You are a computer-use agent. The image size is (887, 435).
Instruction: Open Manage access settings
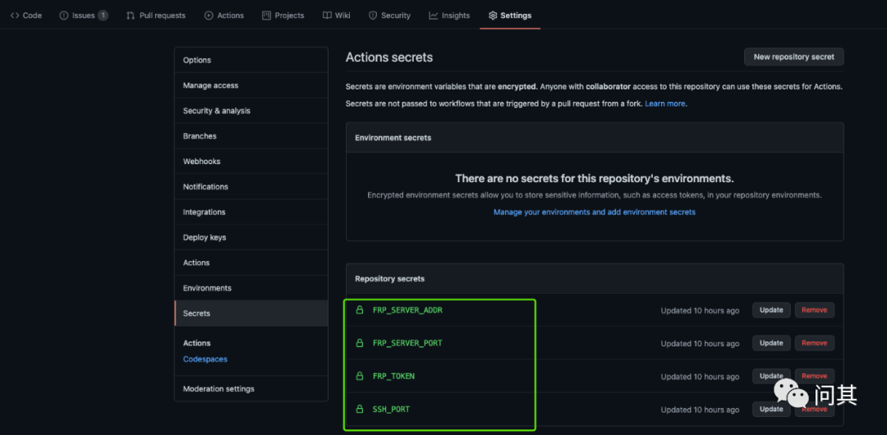pyautogui.click(x=251, y=85)
